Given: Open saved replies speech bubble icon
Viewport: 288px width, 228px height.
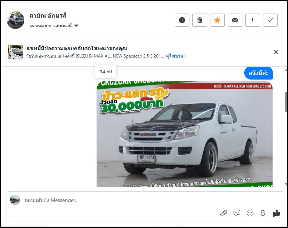Looking at the screenshot, I should point(237,213).
